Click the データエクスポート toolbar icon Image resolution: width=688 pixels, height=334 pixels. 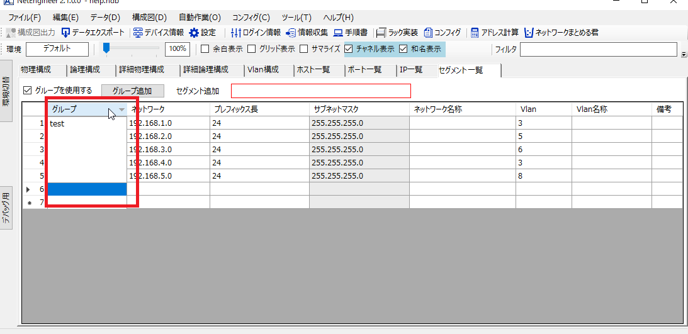65,33
